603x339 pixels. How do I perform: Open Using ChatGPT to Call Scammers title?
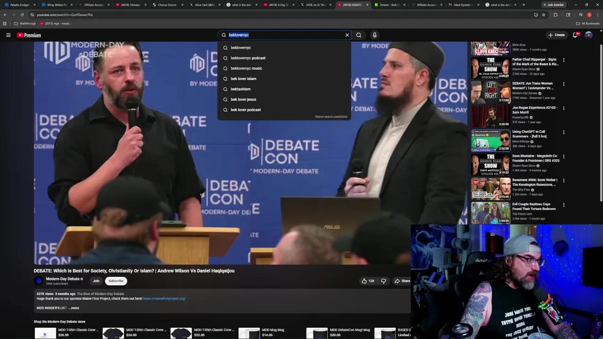pos(529,134)
